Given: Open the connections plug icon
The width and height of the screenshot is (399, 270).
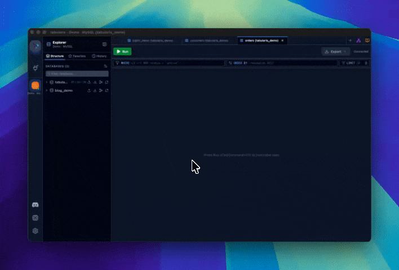Looking at the screenshot, I should (x=36, y=68).
